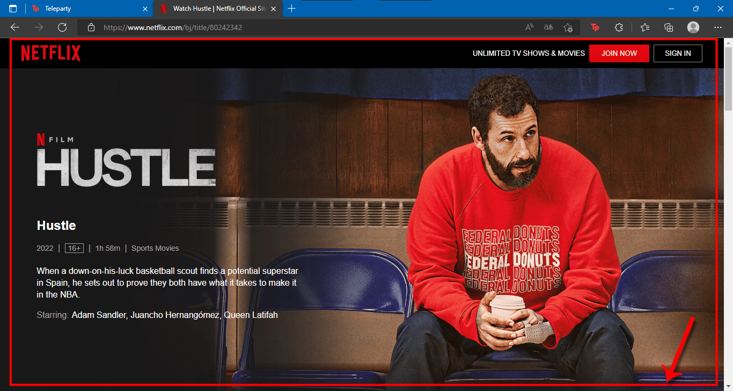Open the browser Extensions menu

click(619, 27)
